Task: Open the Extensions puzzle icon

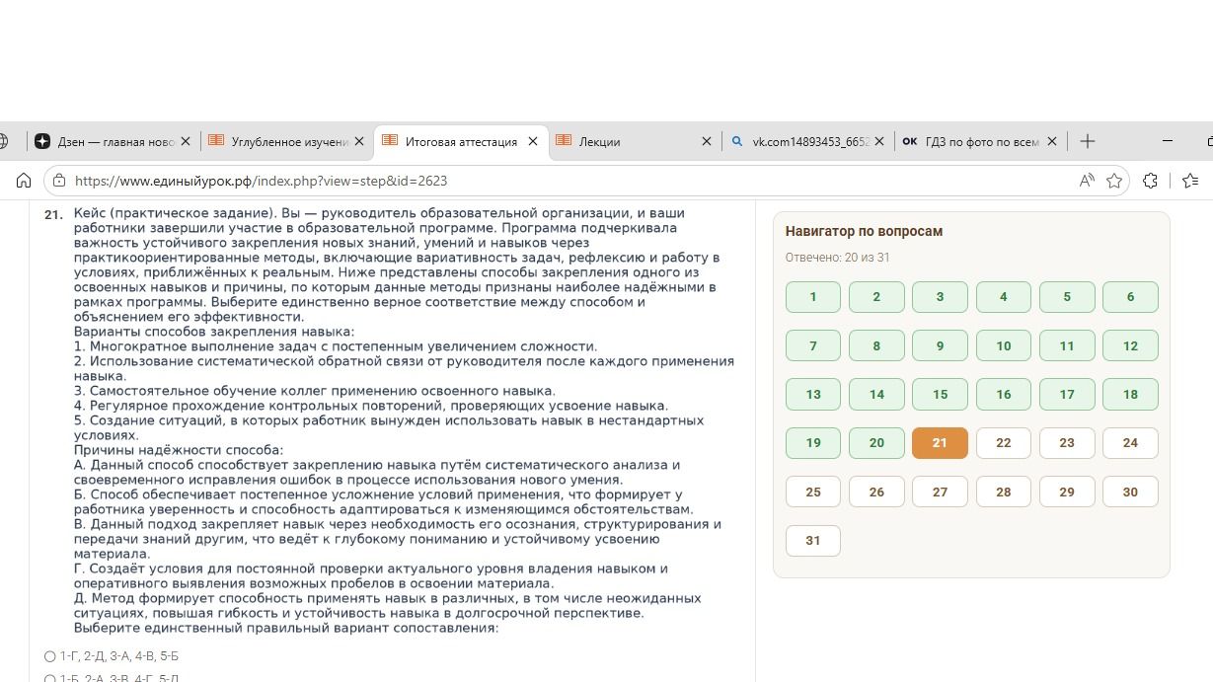Action: [x=1150, y=181]
